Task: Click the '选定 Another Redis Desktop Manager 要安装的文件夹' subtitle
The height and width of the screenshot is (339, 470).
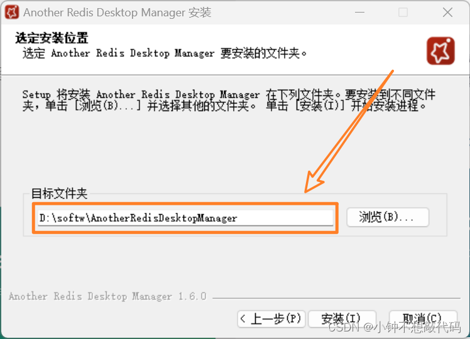Action: click(x=165, y=53)
